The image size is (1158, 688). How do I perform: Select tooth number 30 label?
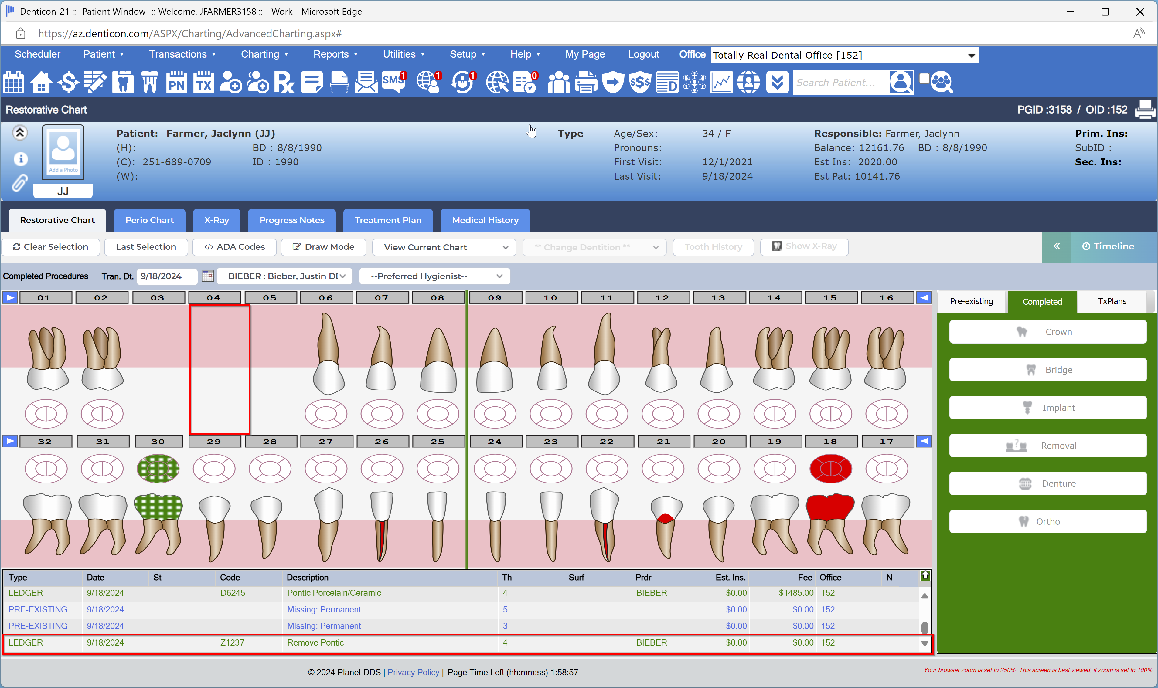pyautogui.click(x=158, y=441)
